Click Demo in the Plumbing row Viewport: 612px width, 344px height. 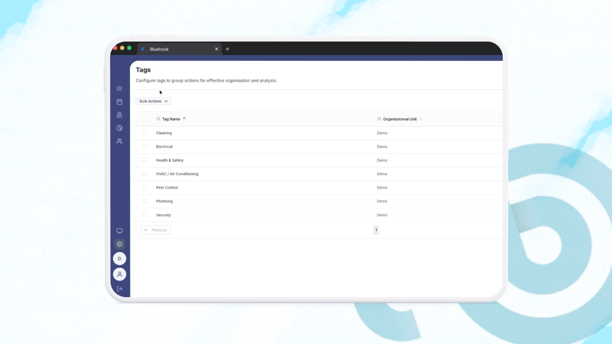click(382, 201)
